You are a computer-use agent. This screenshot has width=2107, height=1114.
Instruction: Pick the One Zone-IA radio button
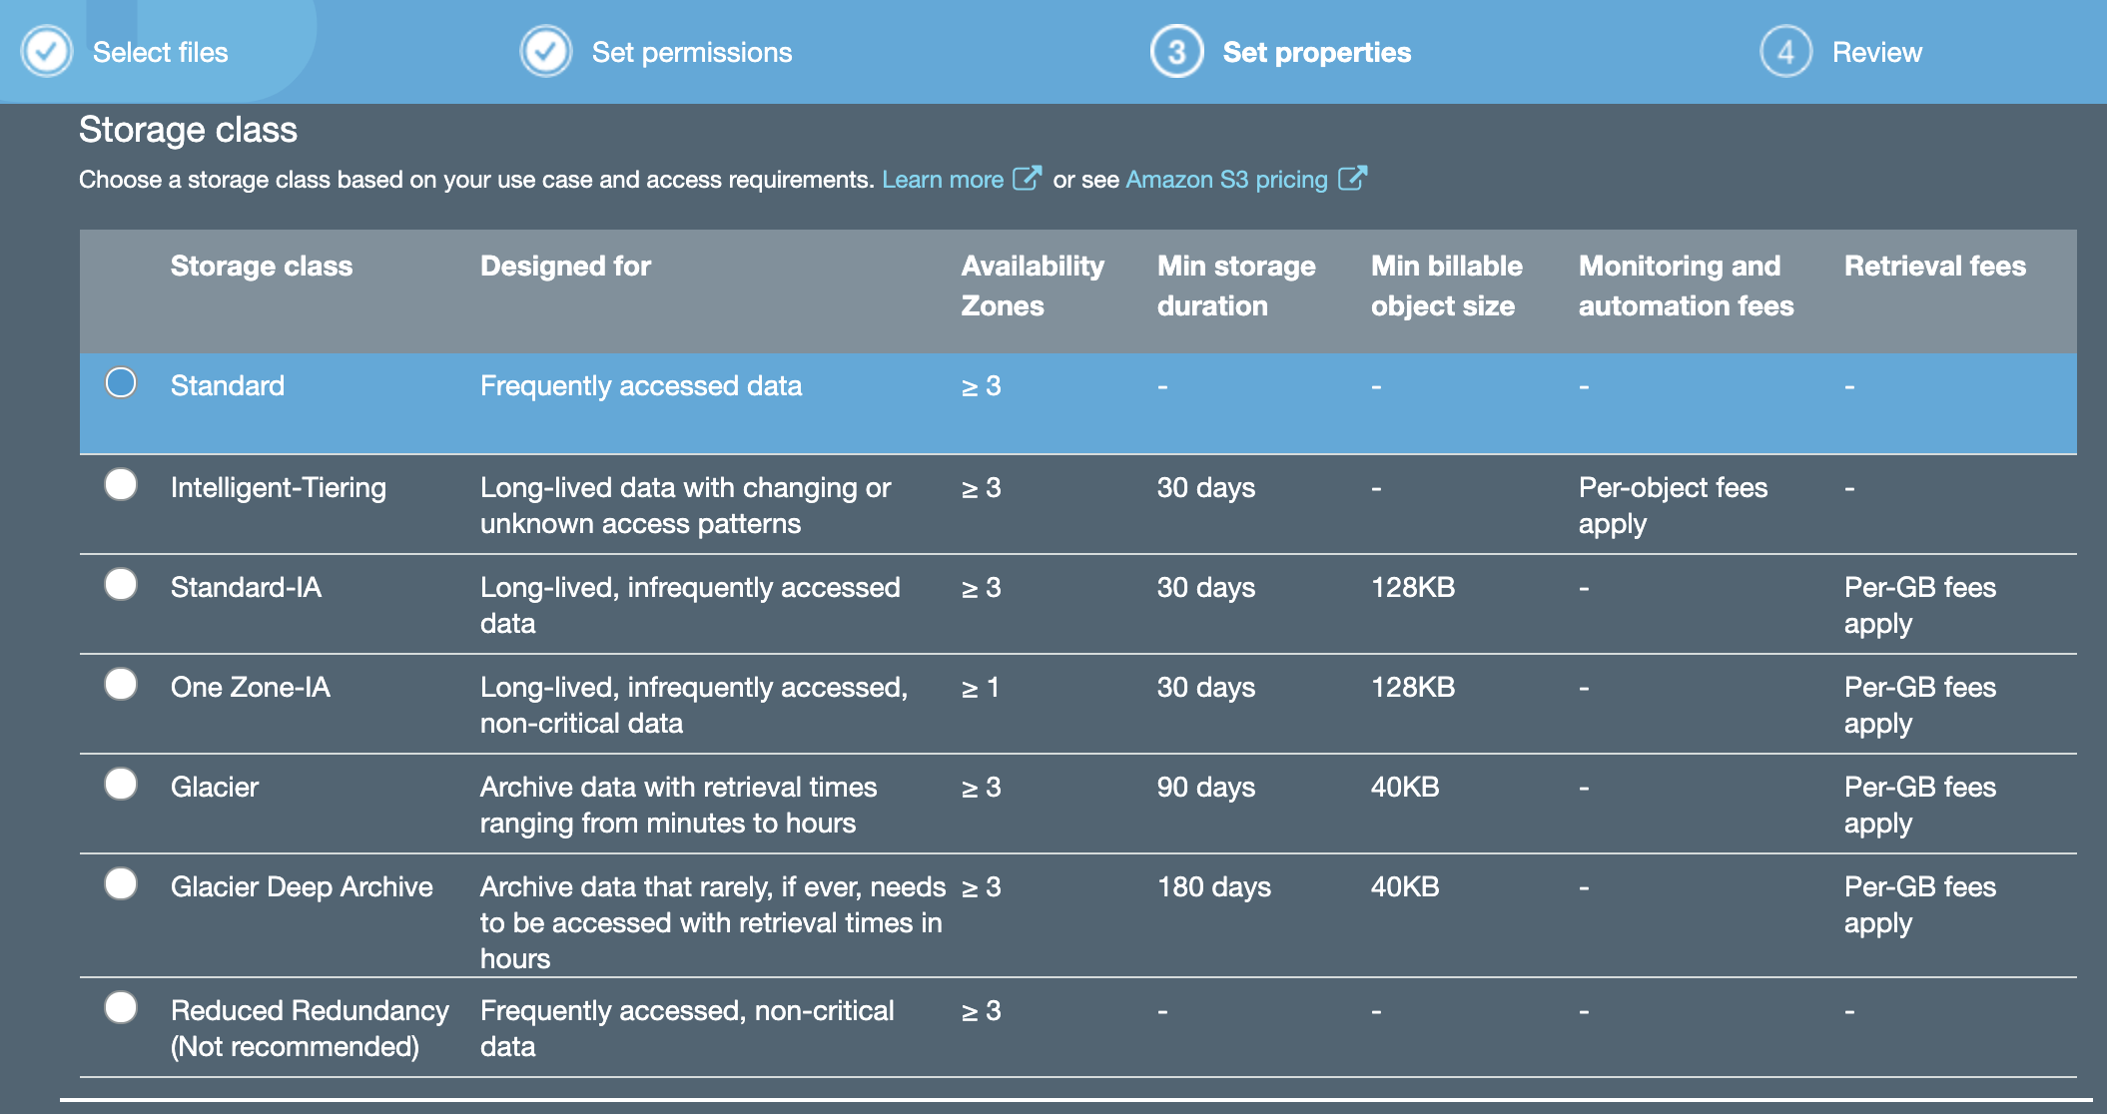tap(121, 685)
